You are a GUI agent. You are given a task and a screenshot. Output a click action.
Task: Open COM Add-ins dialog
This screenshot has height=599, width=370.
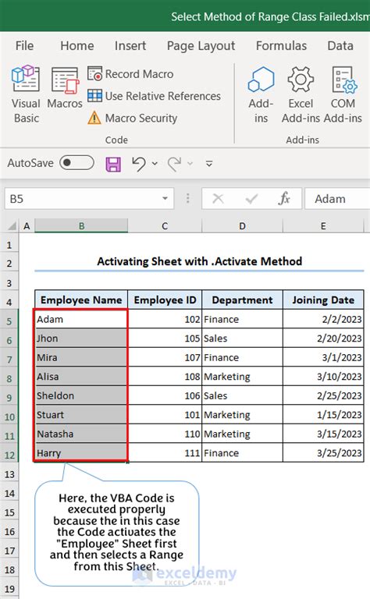343,94
